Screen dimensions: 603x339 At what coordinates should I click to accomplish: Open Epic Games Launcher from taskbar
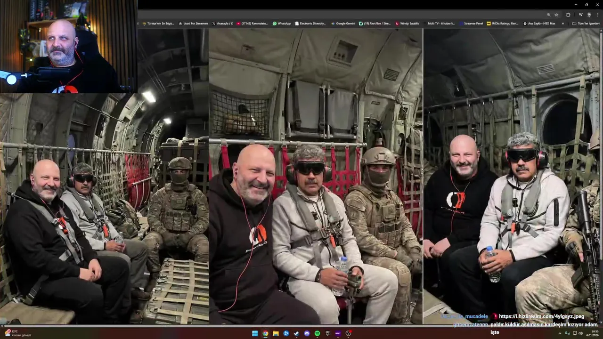[x=327, y=333]
